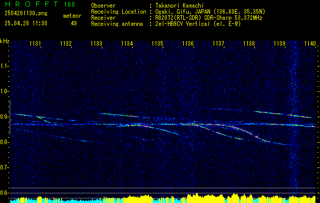Click time marker 1138

coord(249,43)
